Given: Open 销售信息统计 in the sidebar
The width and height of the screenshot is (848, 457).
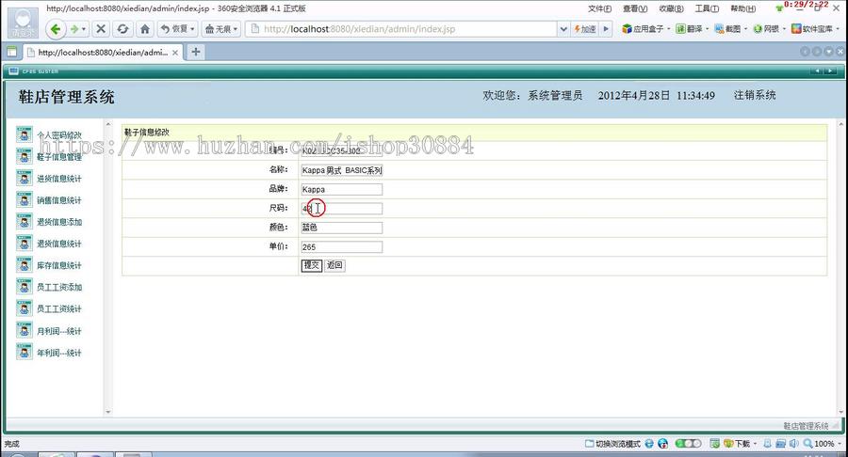Looking at the screenshot, I should click(x=59, y=200).
